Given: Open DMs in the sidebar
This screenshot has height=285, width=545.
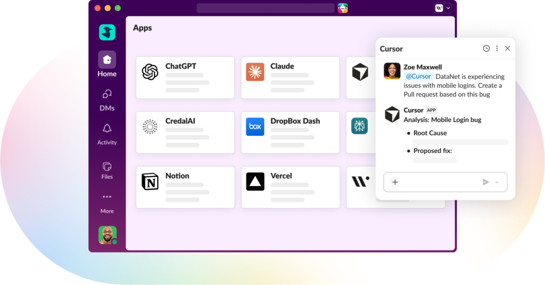Looking at the screenshot, I should click(107, 100).
